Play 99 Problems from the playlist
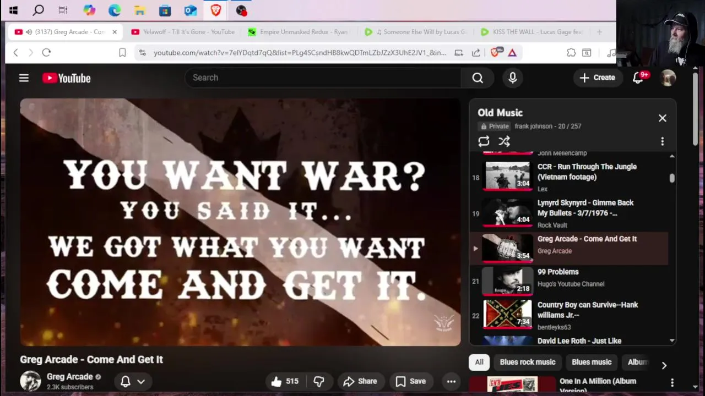Image resolution: width=705 pixels, height=396 pixels. point(569,281)
